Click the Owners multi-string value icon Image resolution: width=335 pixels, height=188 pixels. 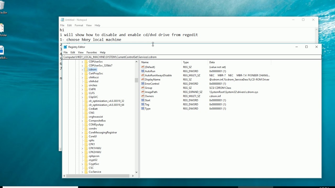point(143,96)
